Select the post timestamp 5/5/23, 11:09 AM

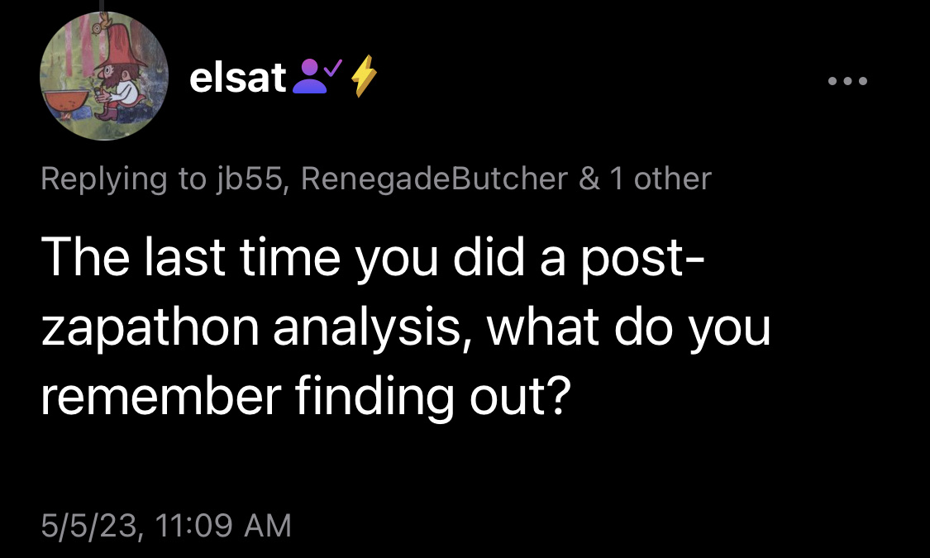[x=166, y=526]
